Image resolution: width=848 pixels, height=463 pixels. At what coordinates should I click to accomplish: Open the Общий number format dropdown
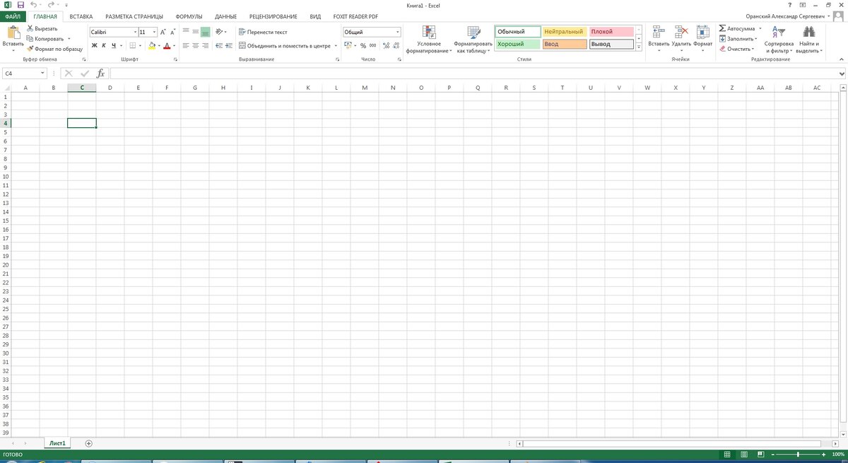(x=398, y=32)
